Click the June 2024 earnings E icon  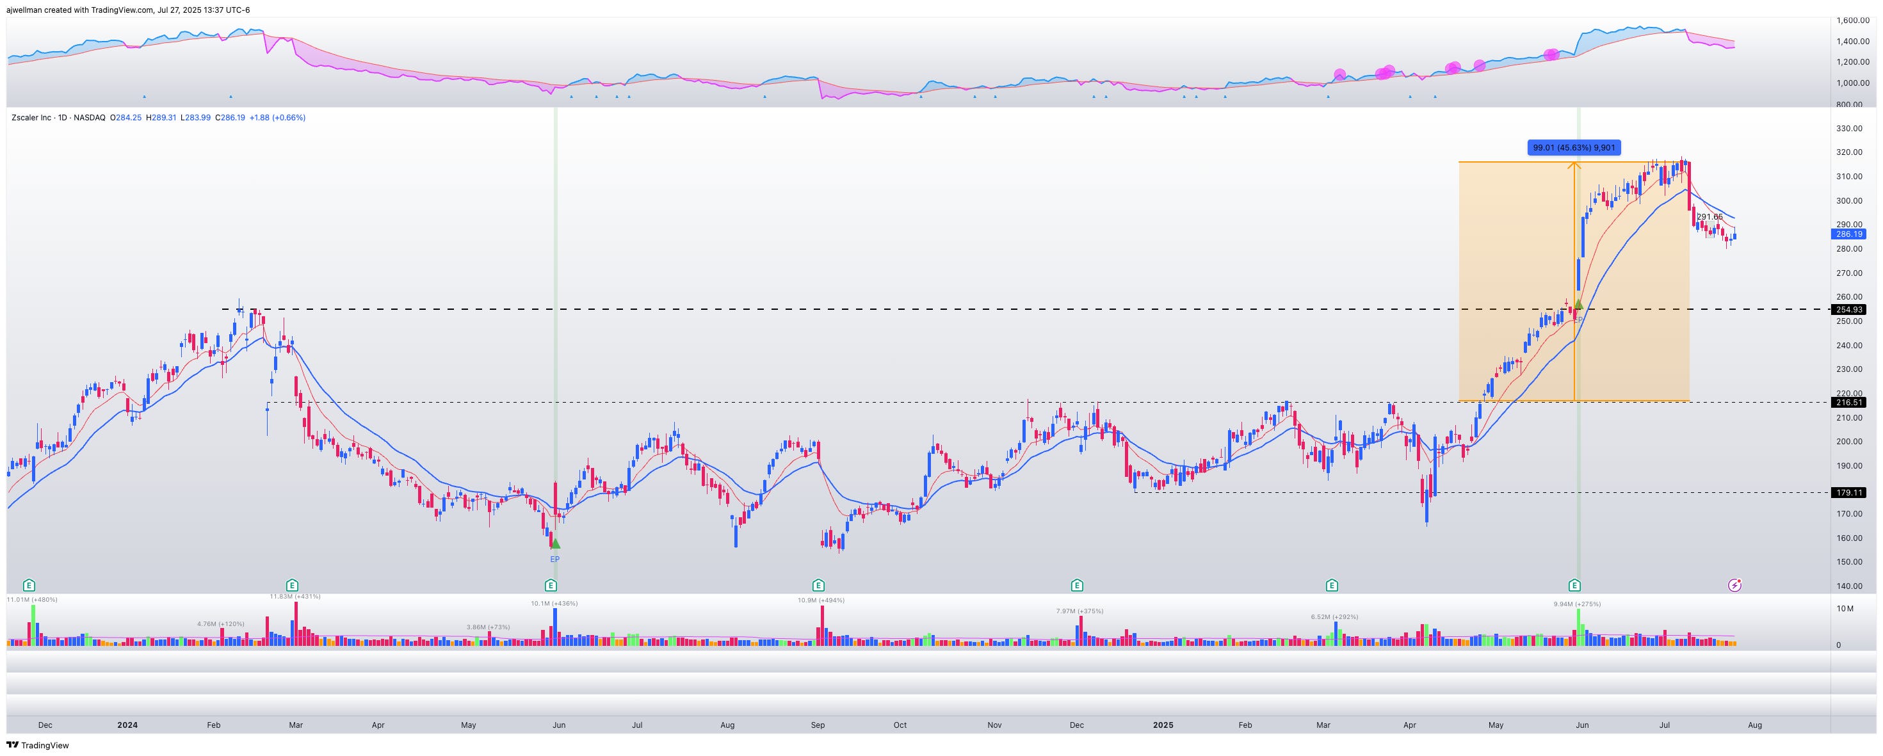coord(551,585)
